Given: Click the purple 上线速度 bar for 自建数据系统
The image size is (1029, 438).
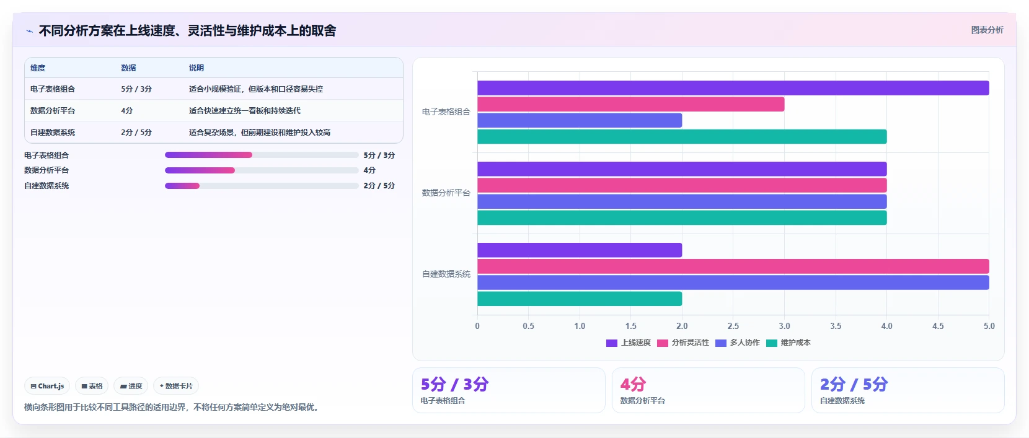Looking at the screenshot, I should [580, 250].
